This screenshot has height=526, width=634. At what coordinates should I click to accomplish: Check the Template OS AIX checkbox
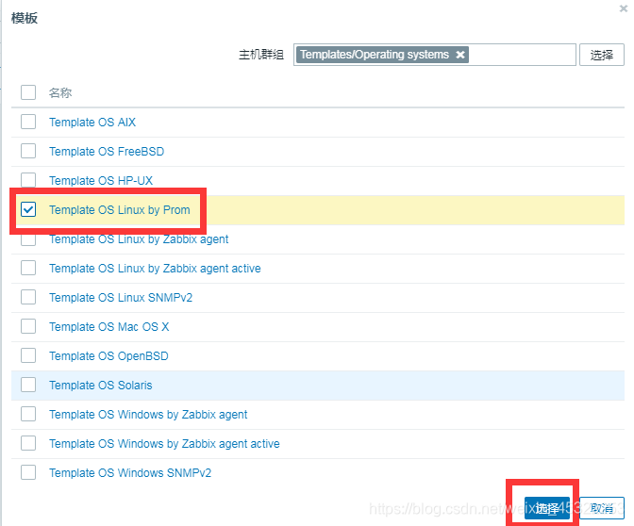pos(28,122)
